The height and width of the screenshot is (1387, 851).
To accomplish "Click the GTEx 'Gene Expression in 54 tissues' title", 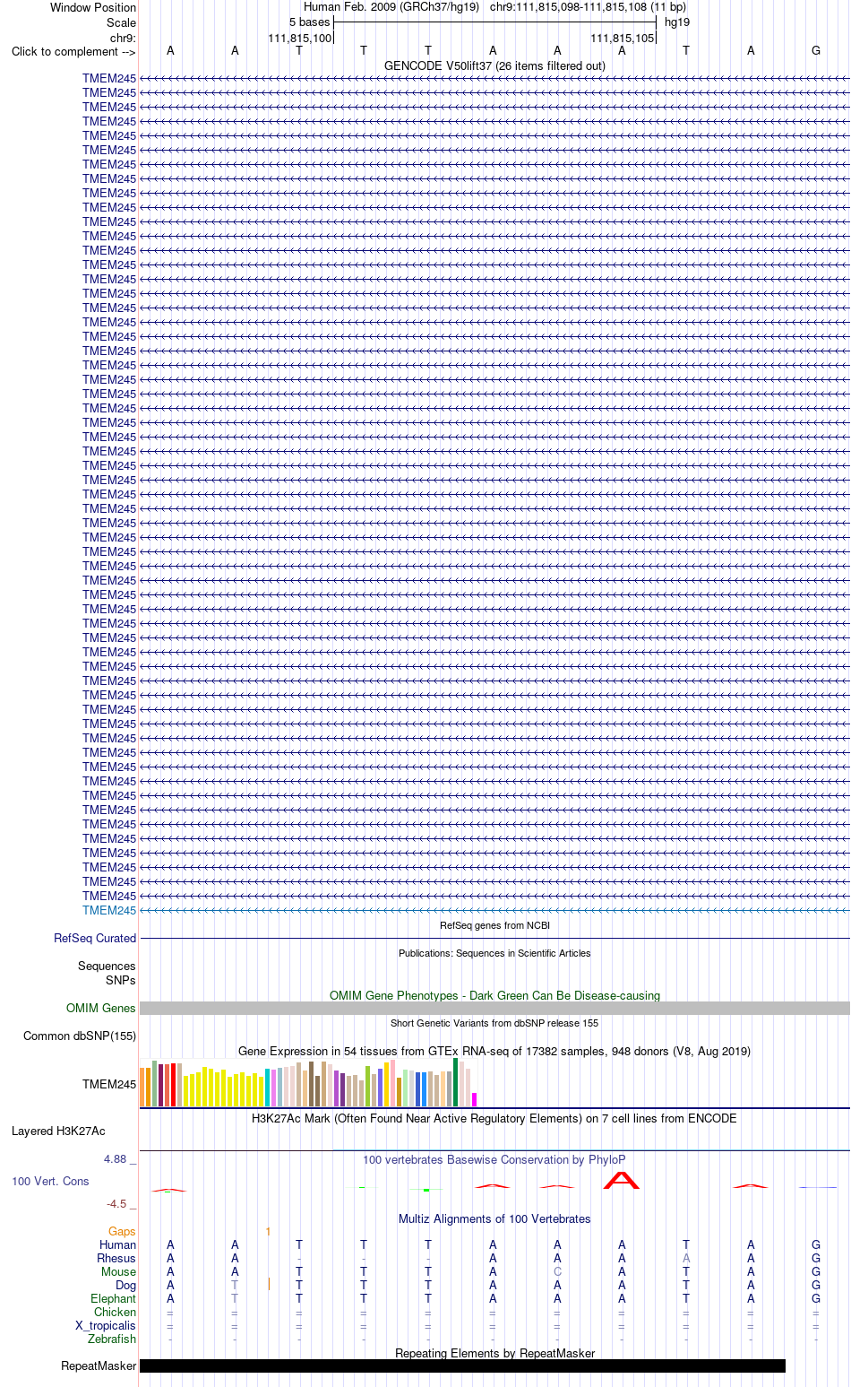I will click(494, 1051).
